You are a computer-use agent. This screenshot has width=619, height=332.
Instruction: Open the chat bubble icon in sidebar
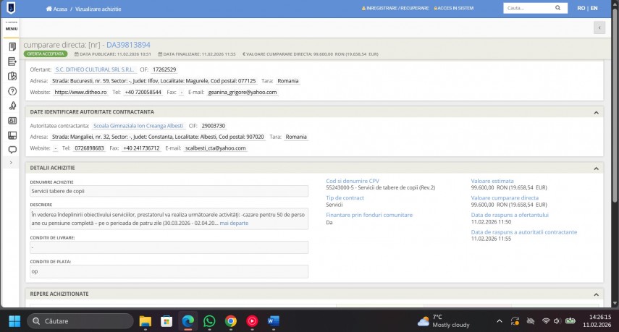tap(12, 150)
